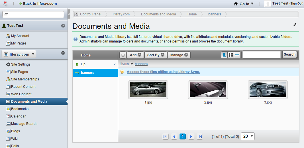
Task: Go to next page arrow
Action: tap(191, 137)
